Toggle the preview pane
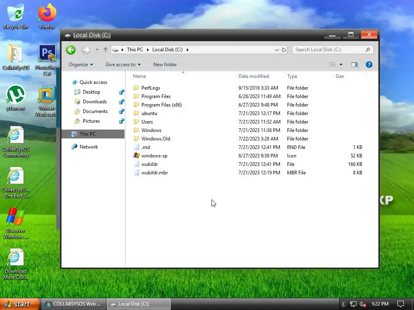The height and width of the screenshot is (310, 414). [x=354, y=65]
